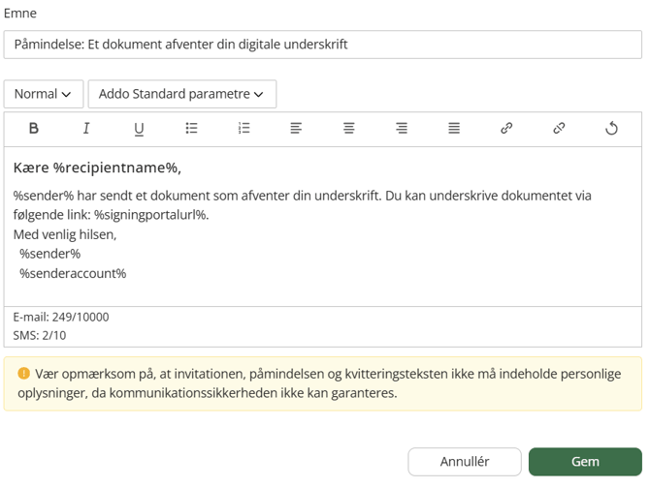Click the Emne subject input field
This screenshot has height=488, width=650.
[323, 45]
